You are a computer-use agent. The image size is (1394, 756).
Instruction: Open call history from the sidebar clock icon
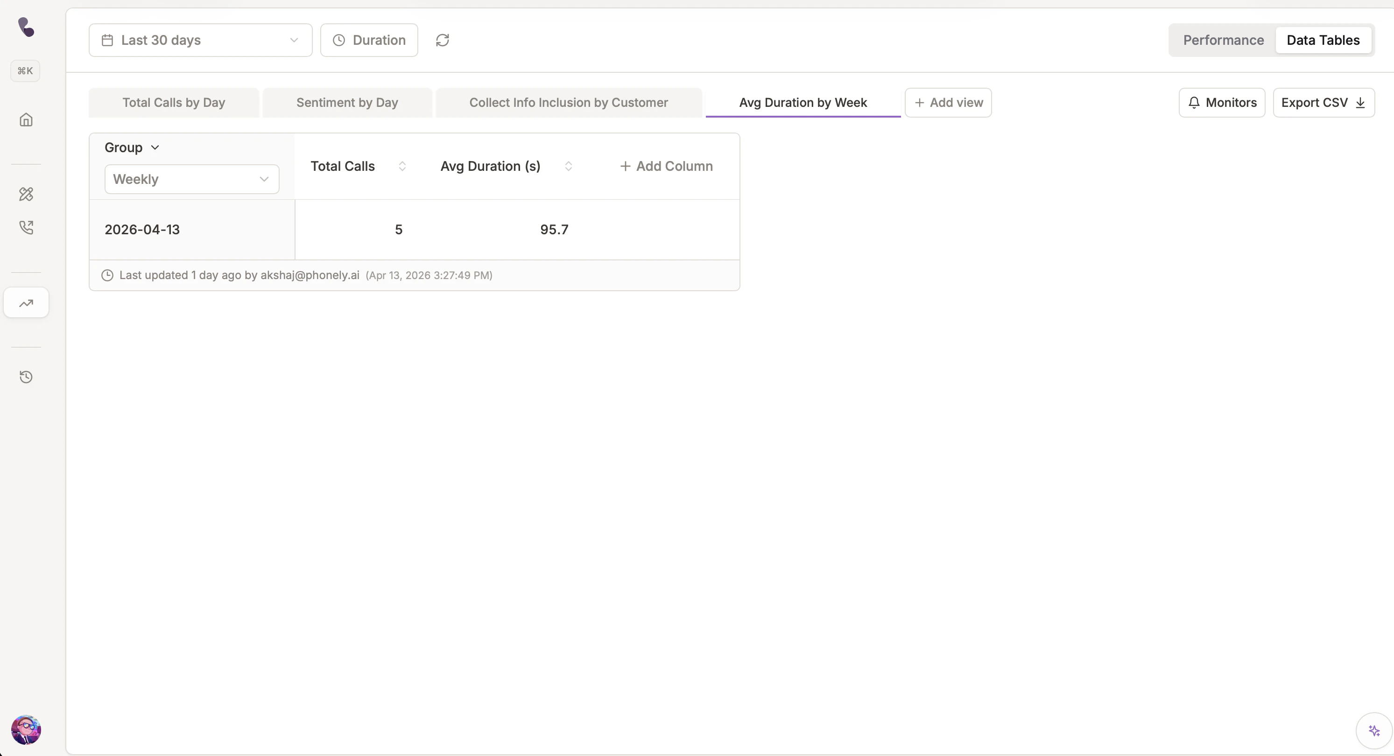pos(25,377)
